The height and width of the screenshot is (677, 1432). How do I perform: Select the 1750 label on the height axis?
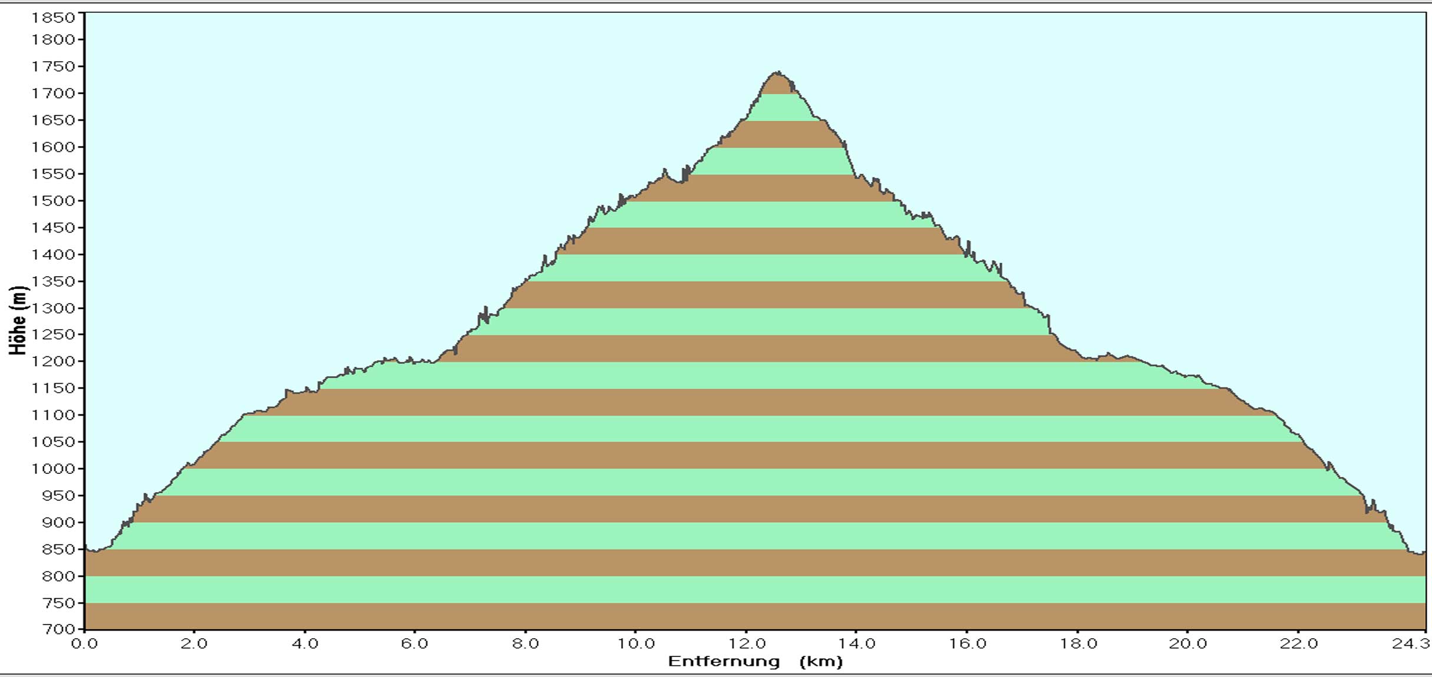pos(54,67)
